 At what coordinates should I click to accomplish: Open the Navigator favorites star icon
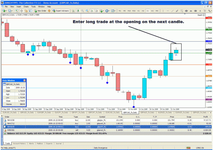pyautogui.click(x=26, y=11)
